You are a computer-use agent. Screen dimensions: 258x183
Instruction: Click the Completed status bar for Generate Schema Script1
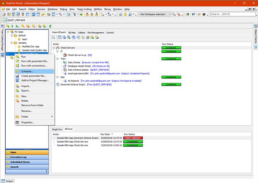tap(171, 84)
